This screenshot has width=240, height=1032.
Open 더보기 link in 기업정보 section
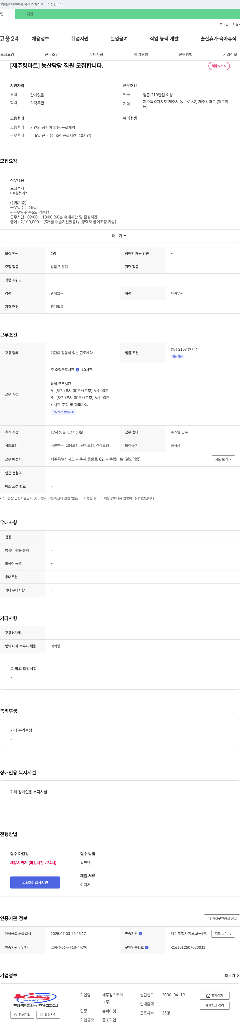pyautogui.click(x=231, y=976)
